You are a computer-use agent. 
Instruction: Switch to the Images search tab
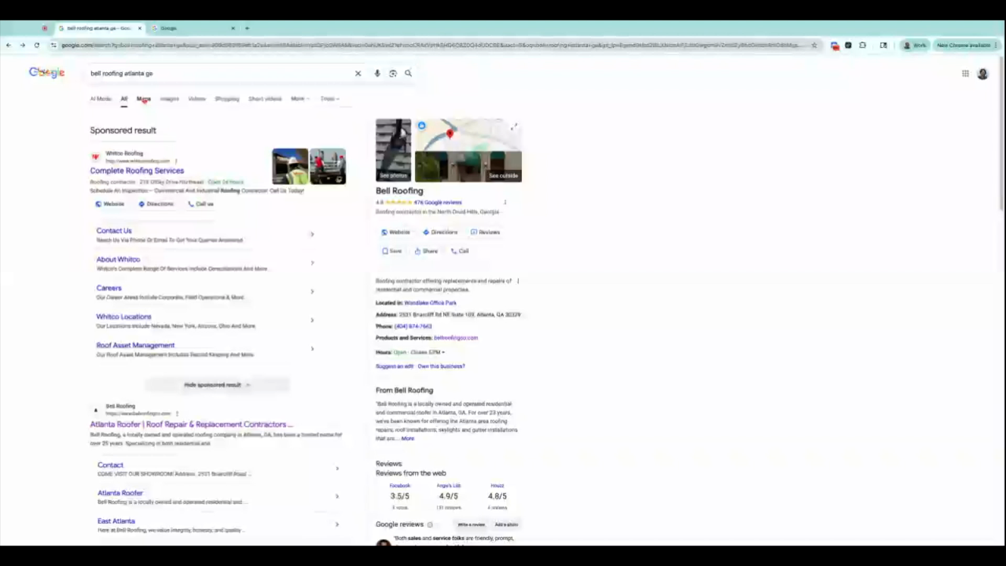pyautogui.click(x=170, y=99)
